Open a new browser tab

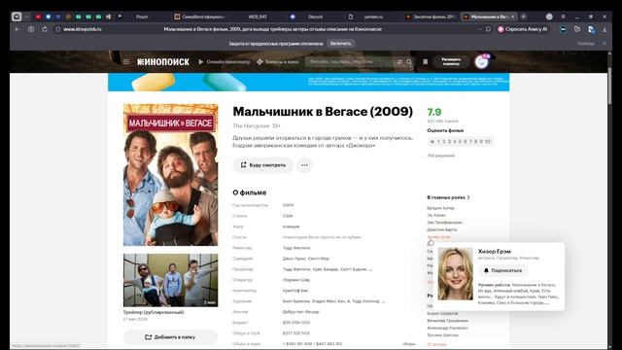524,17
